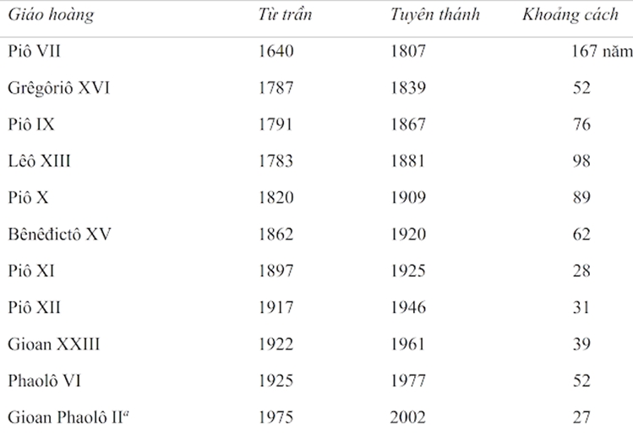Click the death year 1917 for Piô XII

276,308
